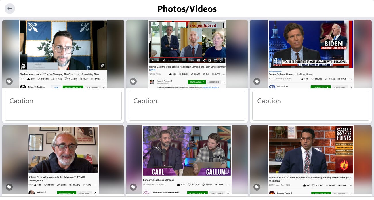Tag the Jordan Peterson Lomborg screenshot
Viewport: 374px width, 200px height.
tap(133, 81)
